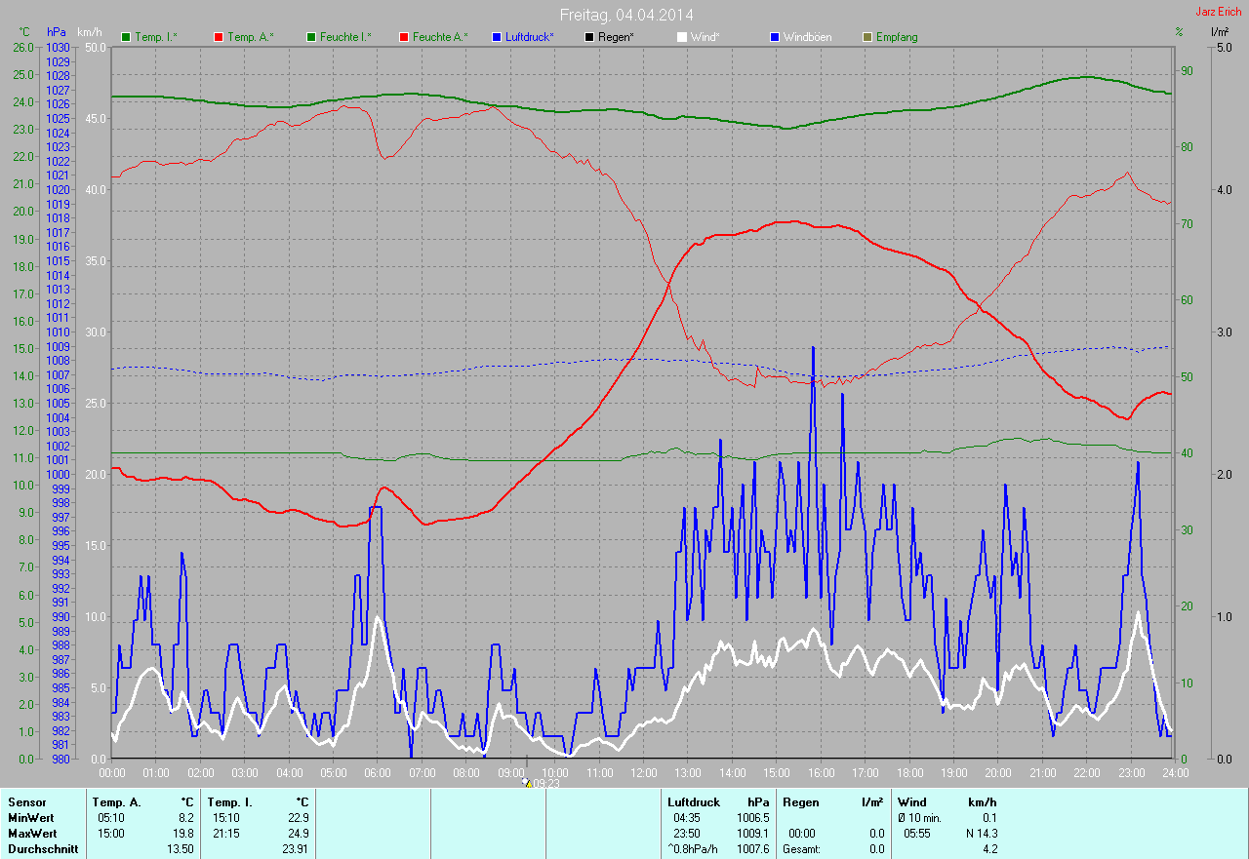The height and width of the screenshot is (859, 1249).
Task: Click the '05:55' maximum wind time
Action: (x=918, y=834)
